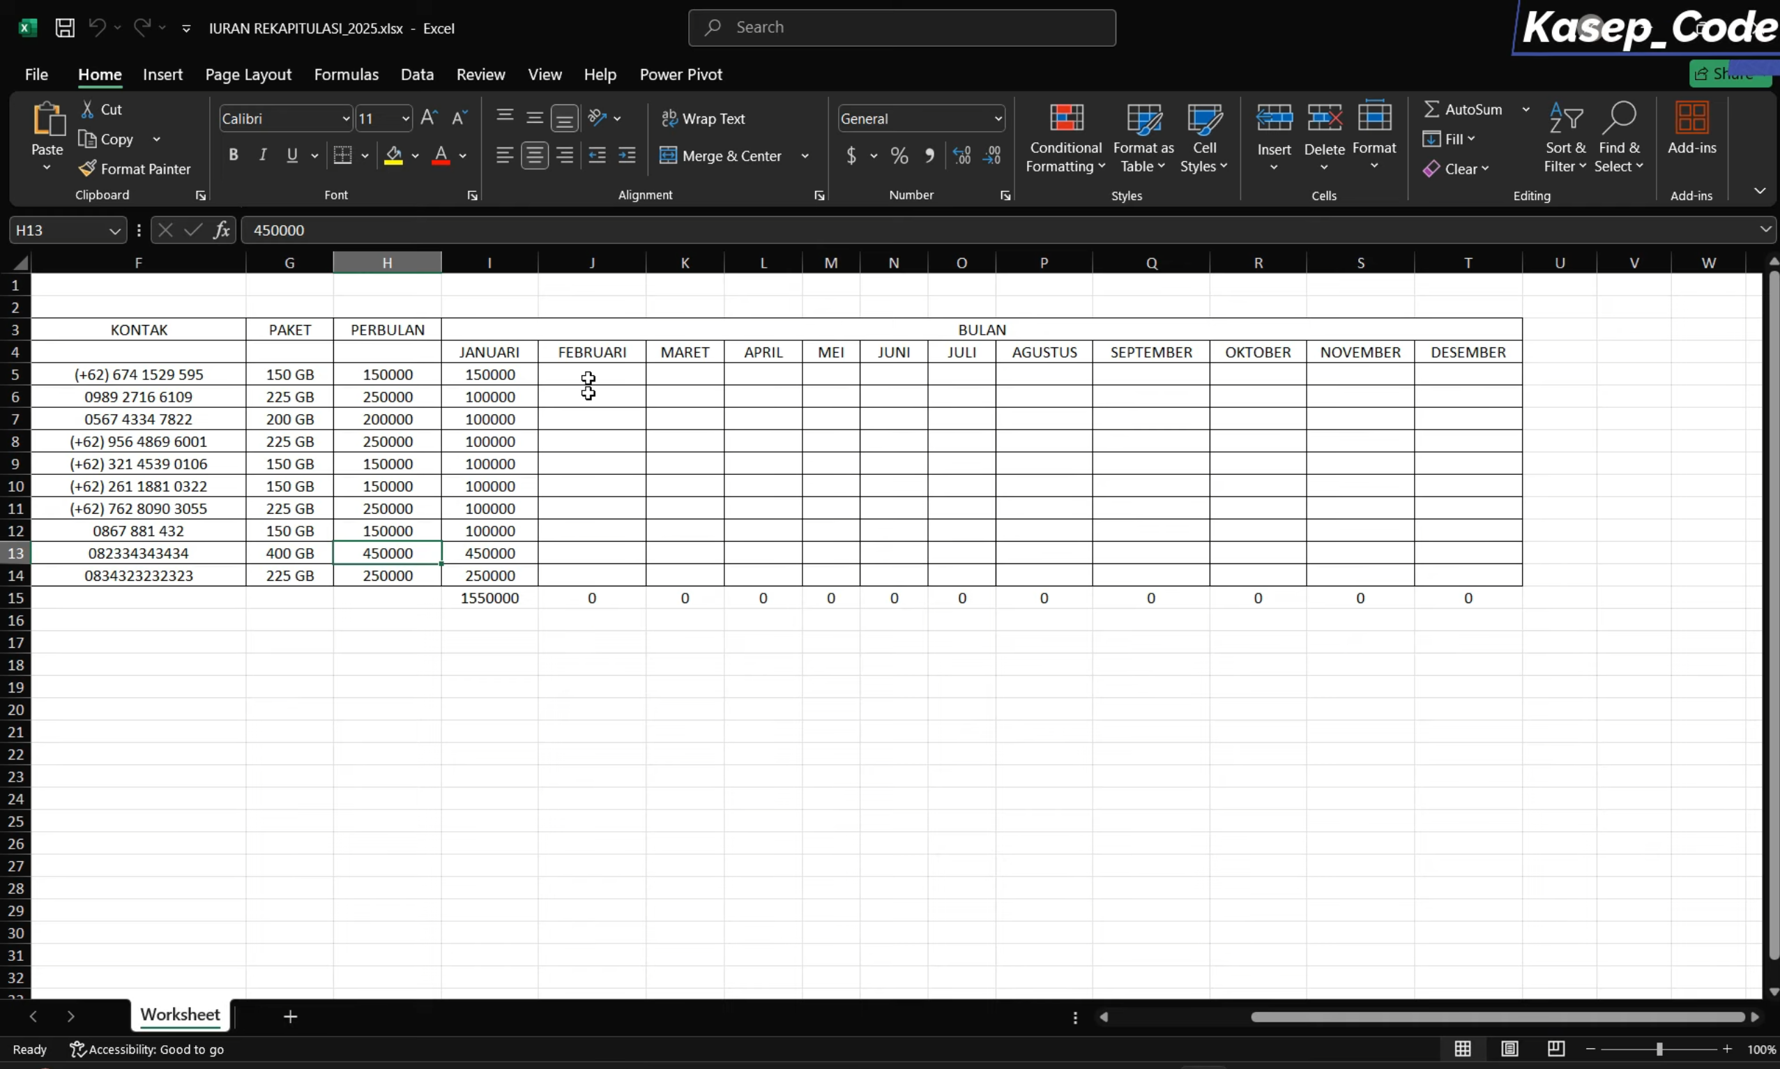The width and height of the screenshot is (1780, 1069).
Task: Click the Format Painter brush
Action: click(87, 169)
